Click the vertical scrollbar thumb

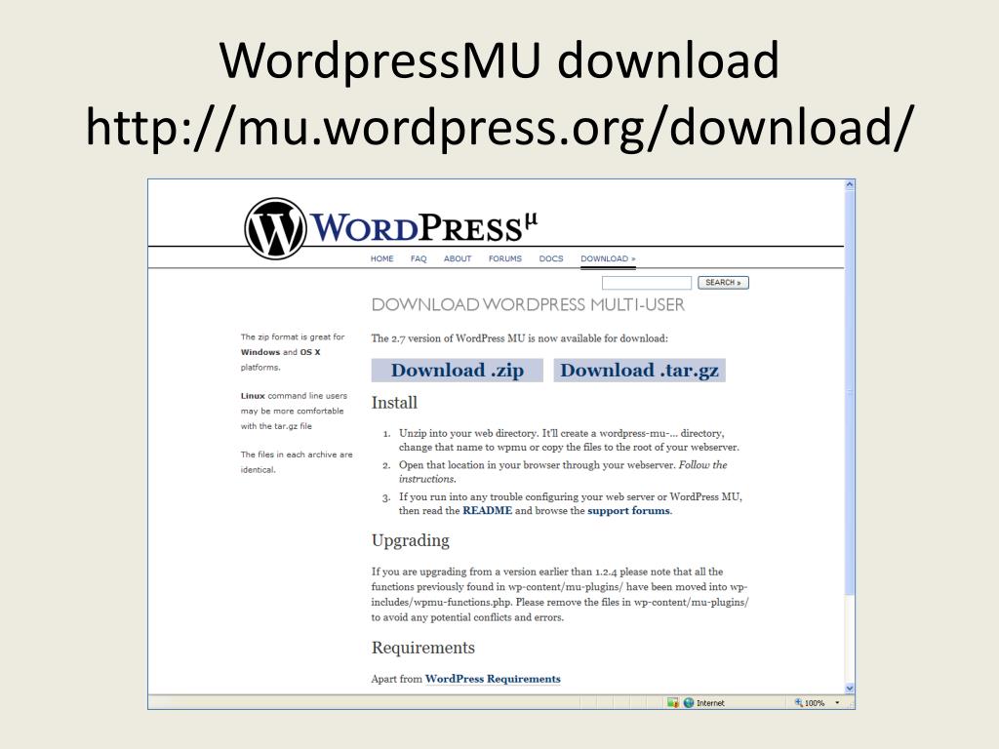click(x=850, y=392)
